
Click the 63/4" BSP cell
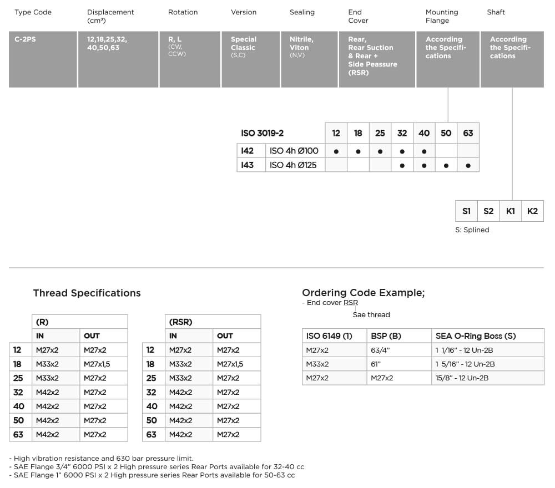[399, 350]
